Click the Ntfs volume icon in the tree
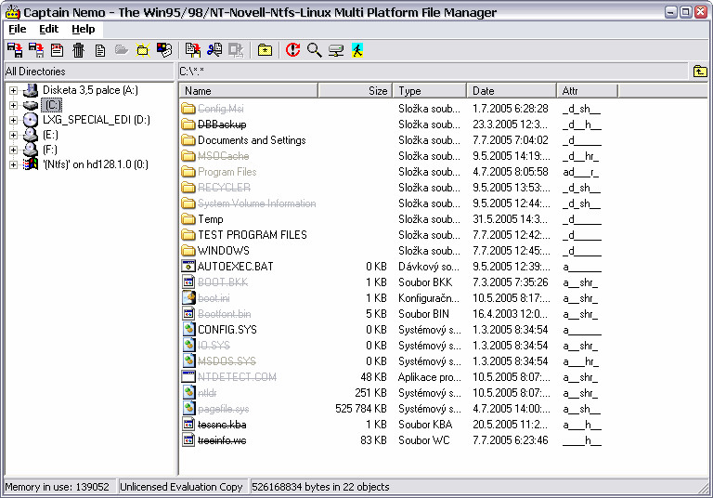 31,164
